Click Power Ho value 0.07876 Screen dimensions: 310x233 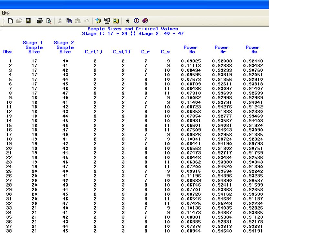191,226
